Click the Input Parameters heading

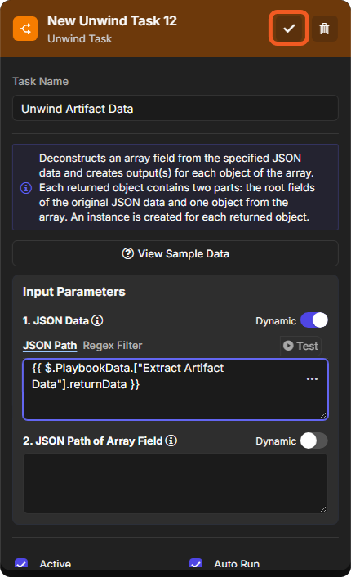click(x=74, y=292)
